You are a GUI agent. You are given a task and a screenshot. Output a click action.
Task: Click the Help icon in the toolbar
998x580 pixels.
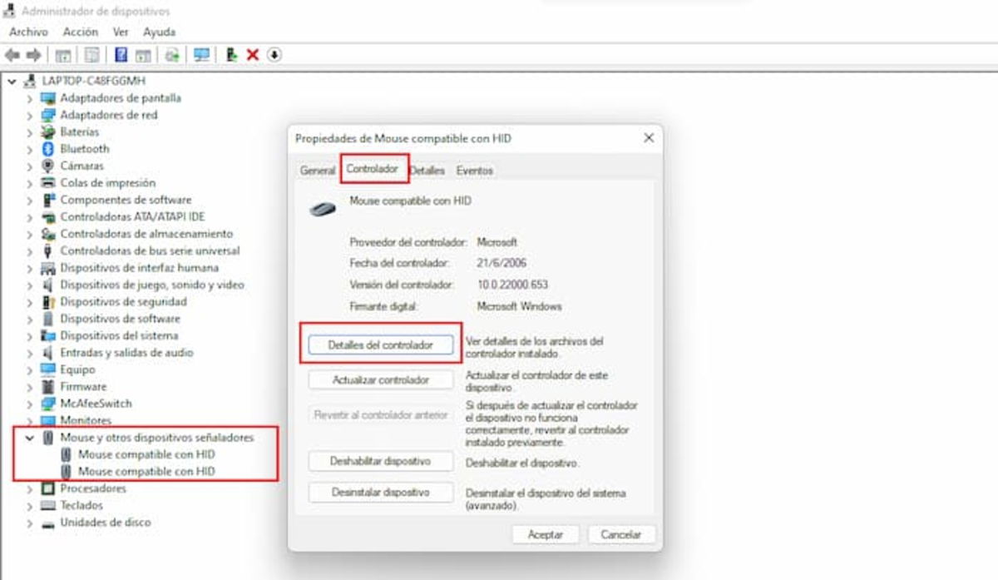pyautogui.click(x=120, y=55)
